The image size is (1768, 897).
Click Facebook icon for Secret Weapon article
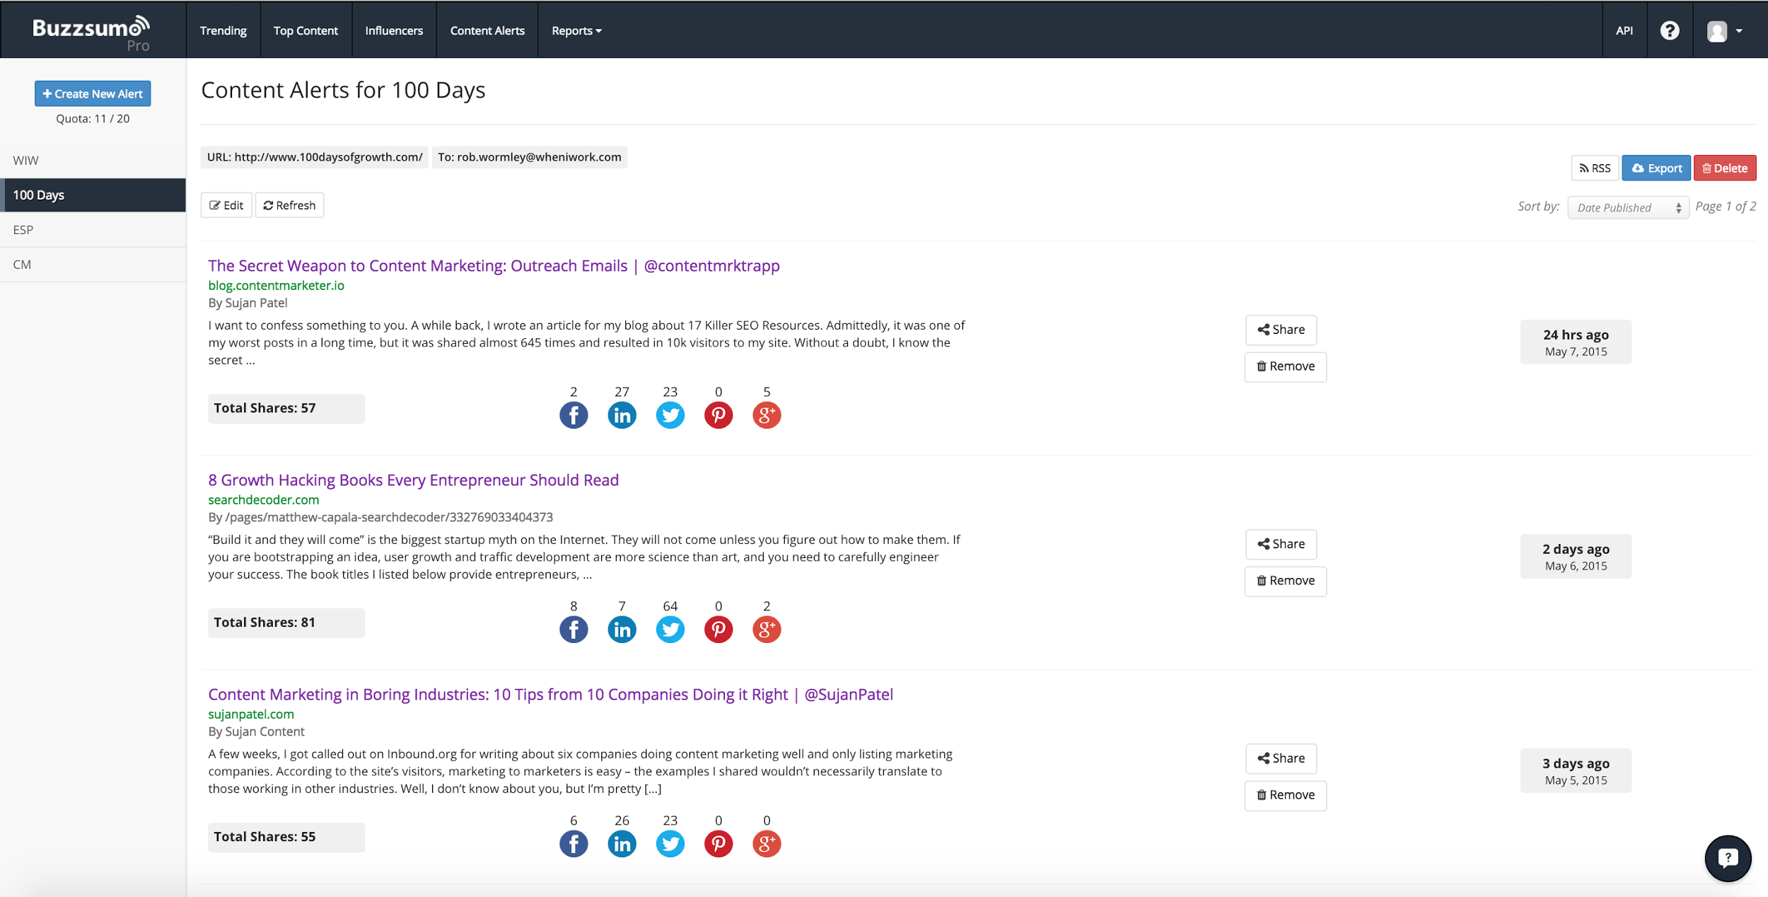574,415
